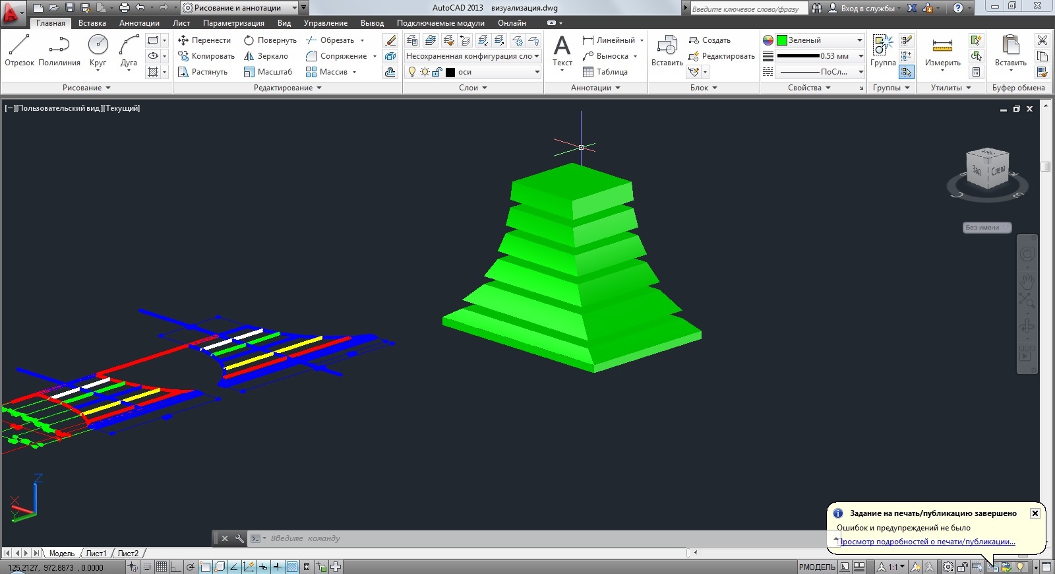Select the Отрезок line tool

pyautogui.click(x=19, y=51)
